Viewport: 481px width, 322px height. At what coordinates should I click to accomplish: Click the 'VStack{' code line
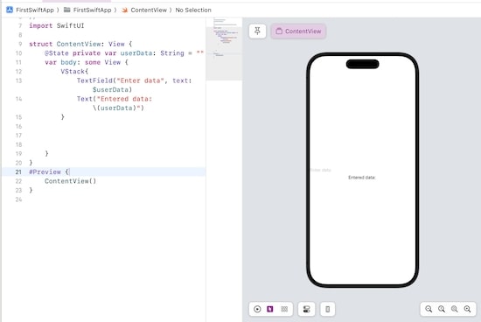(x=74, y=72)
